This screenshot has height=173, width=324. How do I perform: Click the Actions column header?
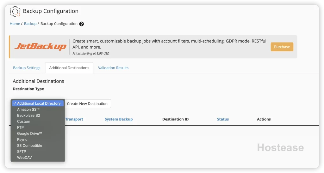pyautogui.click(x=264, y=119)
